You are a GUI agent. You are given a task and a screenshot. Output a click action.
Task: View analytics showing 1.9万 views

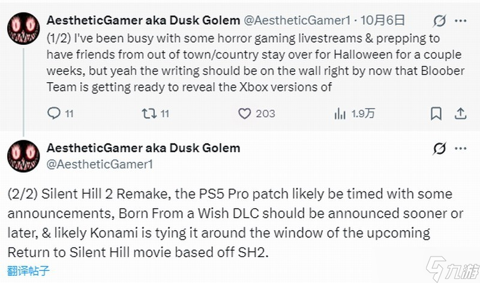pos(339,113)
